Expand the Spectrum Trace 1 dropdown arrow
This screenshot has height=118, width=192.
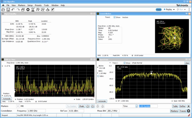[x=110, y=63]
